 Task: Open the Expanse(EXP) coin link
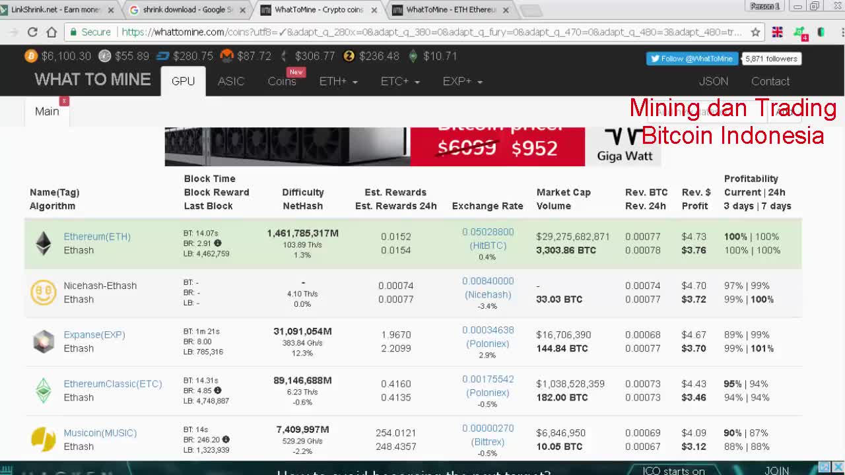click(x=94, y=335)
